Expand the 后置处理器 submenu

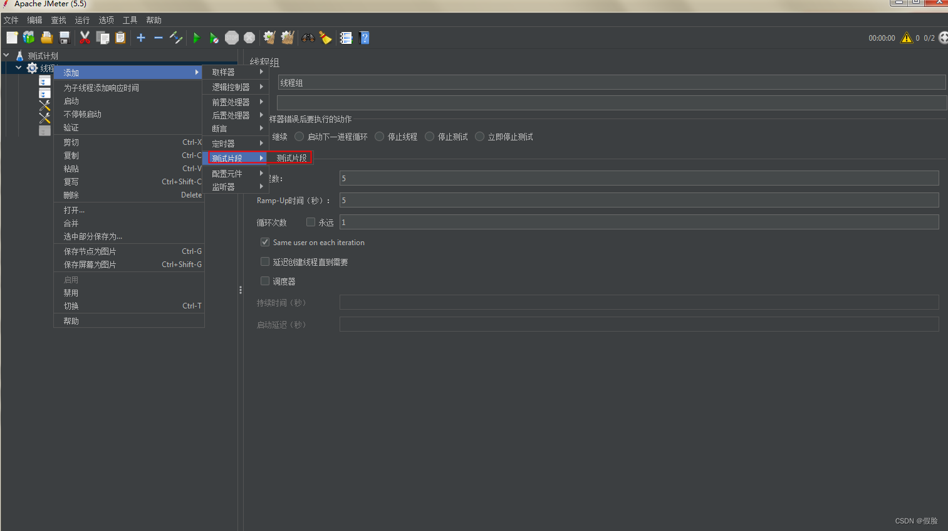click(236, 115)
